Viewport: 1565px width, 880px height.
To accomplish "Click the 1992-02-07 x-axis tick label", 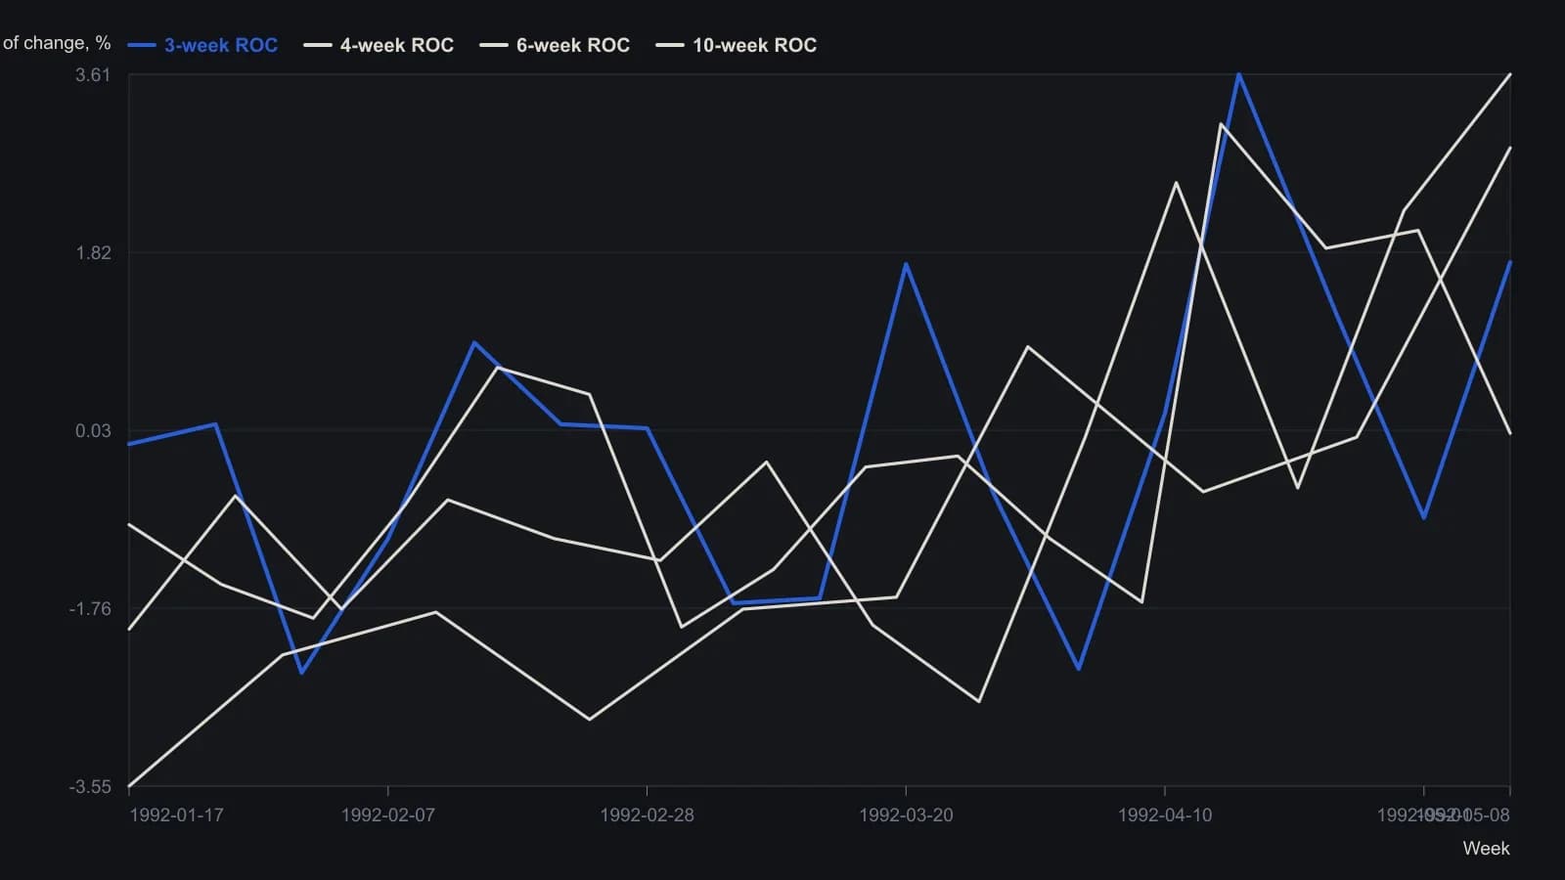I will coord(388,815).
